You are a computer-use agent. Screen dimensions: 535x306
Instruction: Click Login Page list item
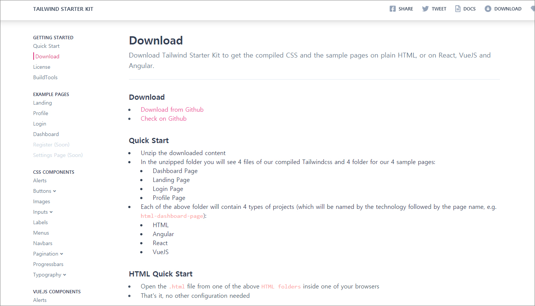point(168,189)
